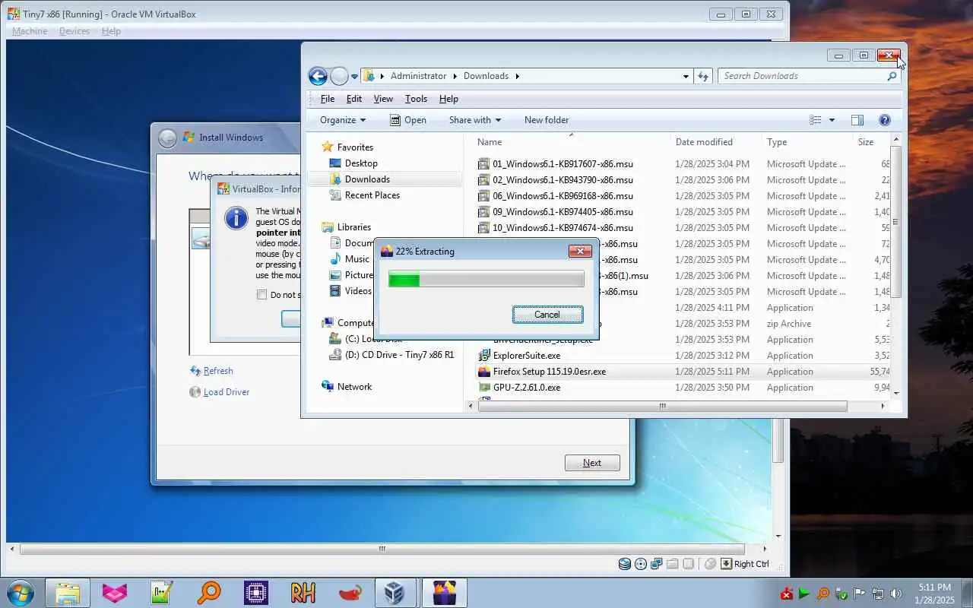Viewport: 973px width, 608px height.
Task: Go back in Downloads Explorer window
Action: click(318, 76)
